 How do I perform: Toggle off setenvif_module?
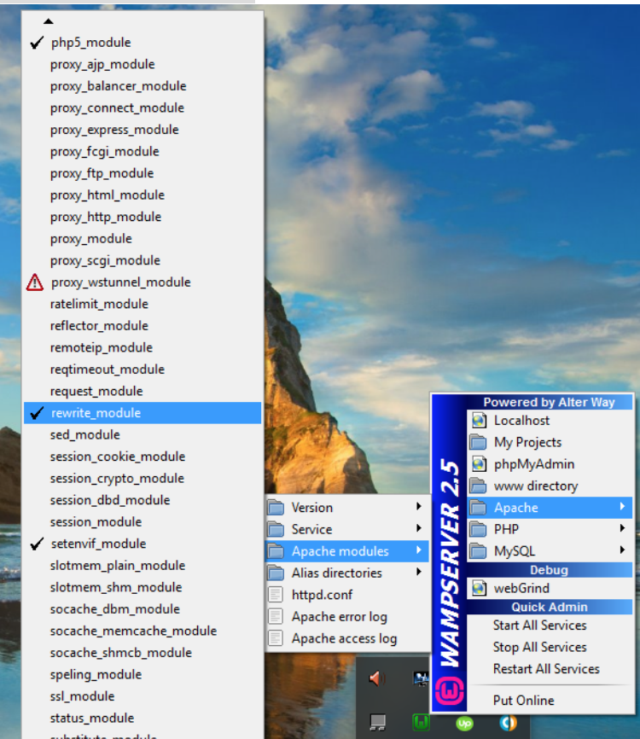coord(143,544)
